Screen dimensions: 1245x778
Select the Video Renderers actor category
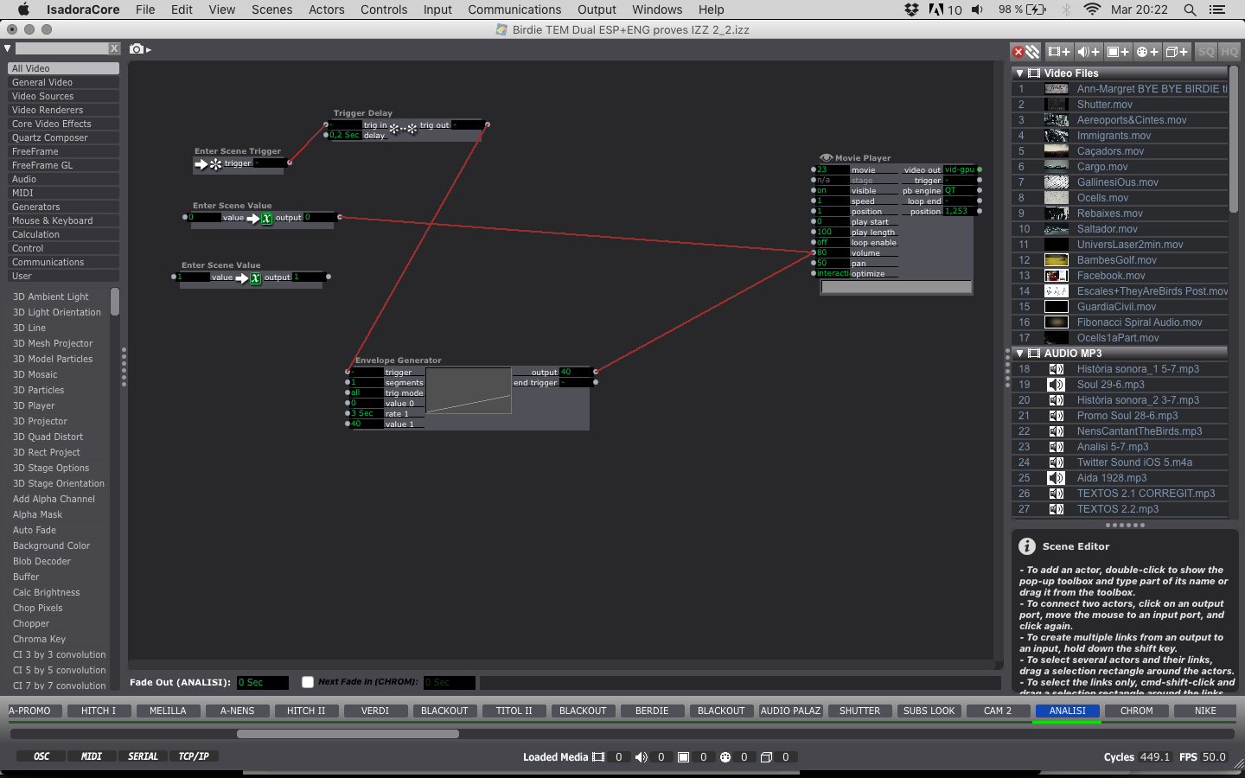click(63, 110)
